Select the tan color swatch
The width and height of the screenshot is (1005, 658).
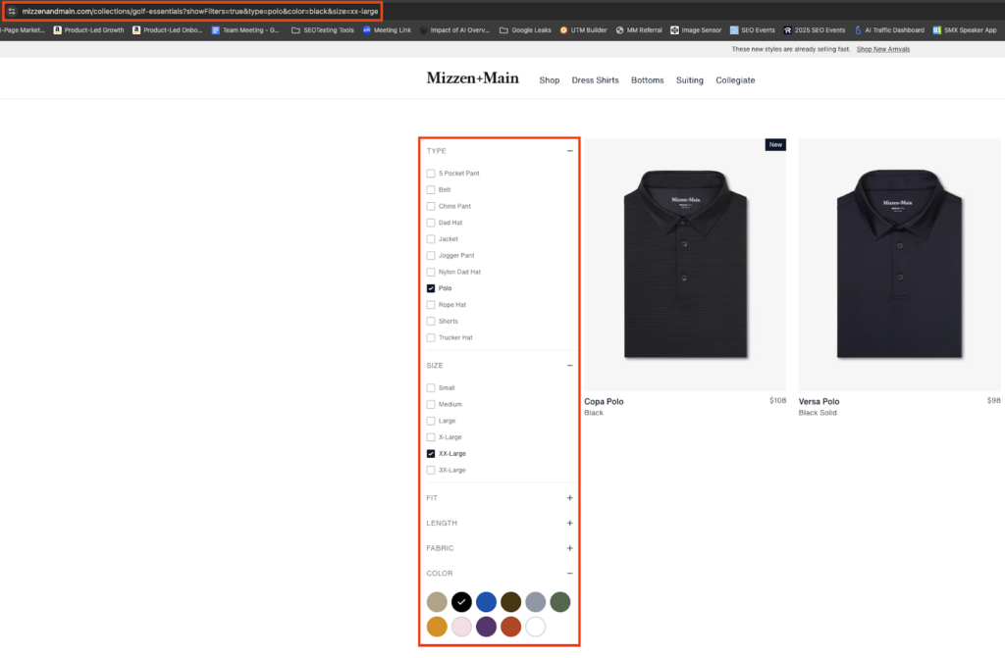[437, 602]
